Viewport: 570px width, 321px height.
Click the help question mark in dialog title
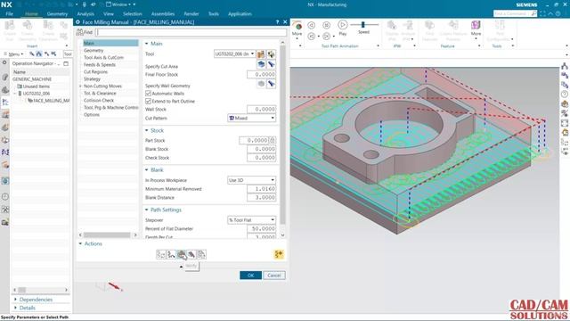point(277,22)
